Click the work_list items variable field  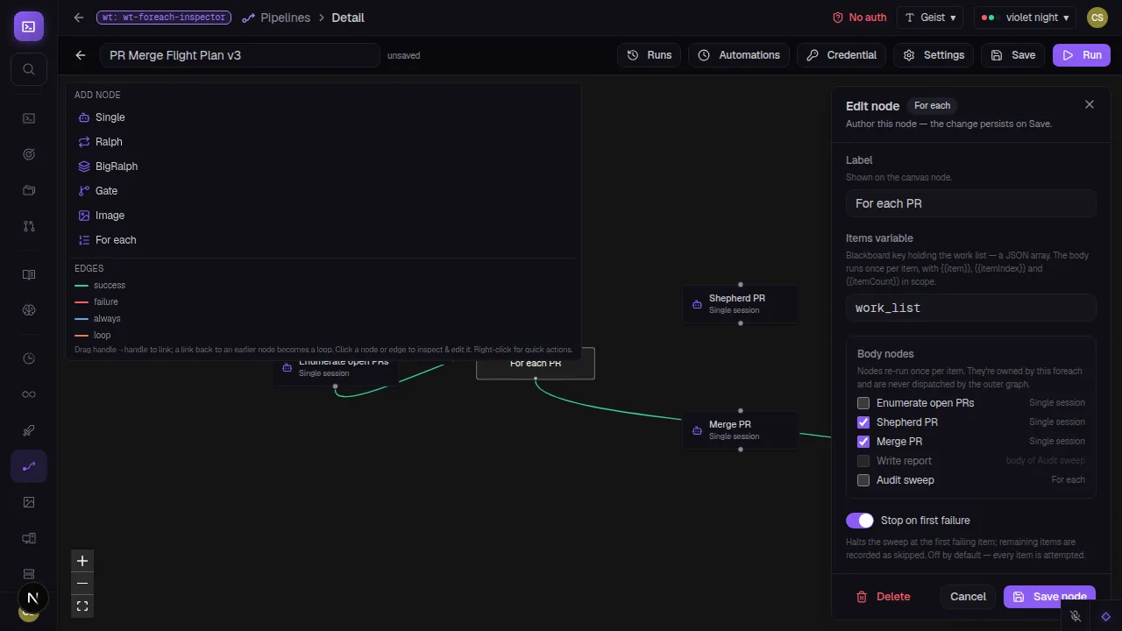pyautogui.click(x=971, y=308)
